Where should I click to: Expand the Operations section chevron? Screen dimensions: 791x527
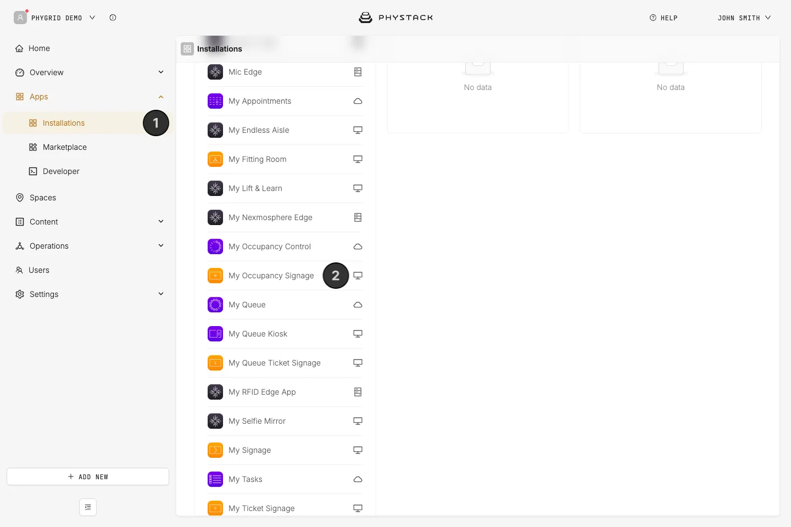tap(161, 245)
